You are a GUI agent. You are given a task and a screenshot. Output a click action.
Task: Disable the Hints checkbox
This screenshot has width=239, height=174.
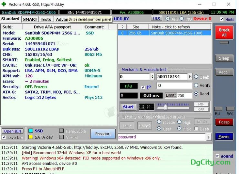222,19
